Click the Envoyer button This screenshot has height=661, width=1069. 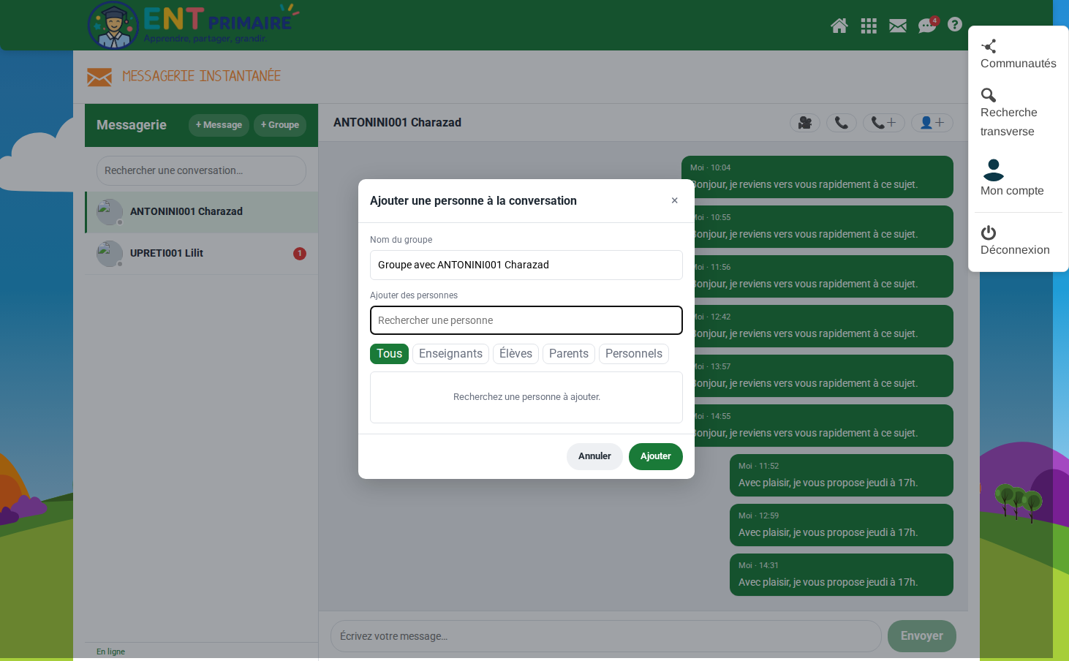[922, 636]
